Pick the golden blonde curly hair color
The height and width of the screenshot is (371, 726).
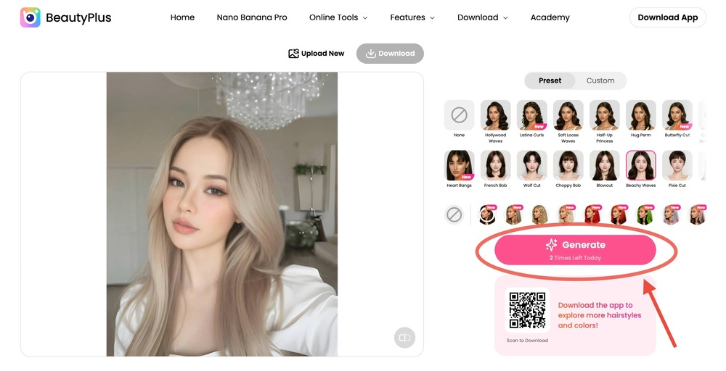pyautogui.click(x=540, y=214)
